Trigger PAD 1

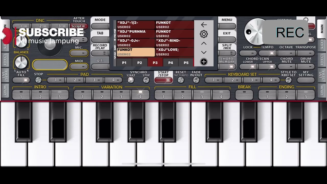pos(56,80)
